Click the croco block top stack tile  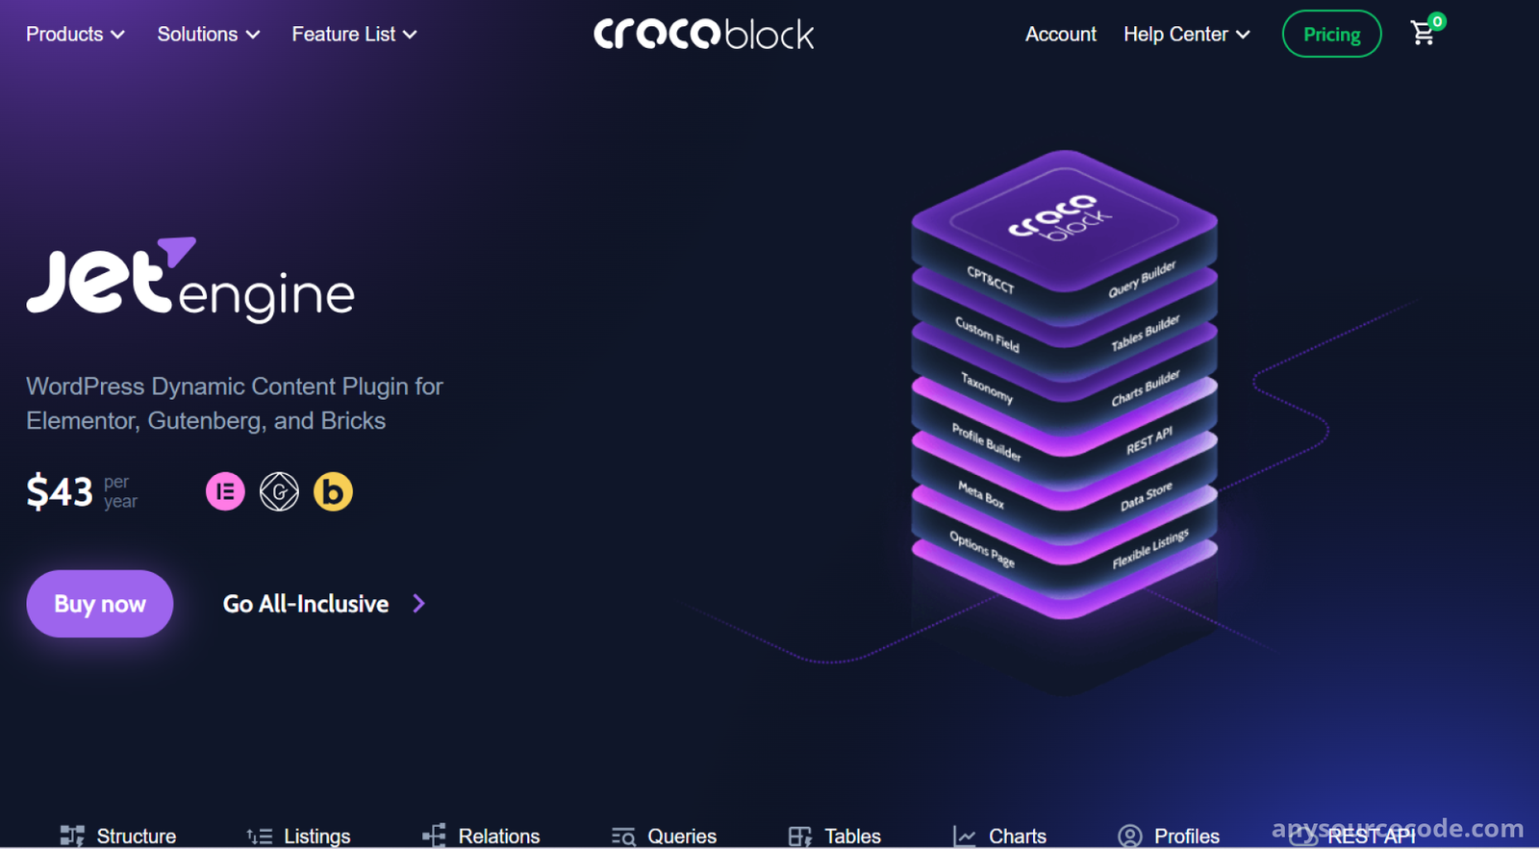(x=1064, y=219)
